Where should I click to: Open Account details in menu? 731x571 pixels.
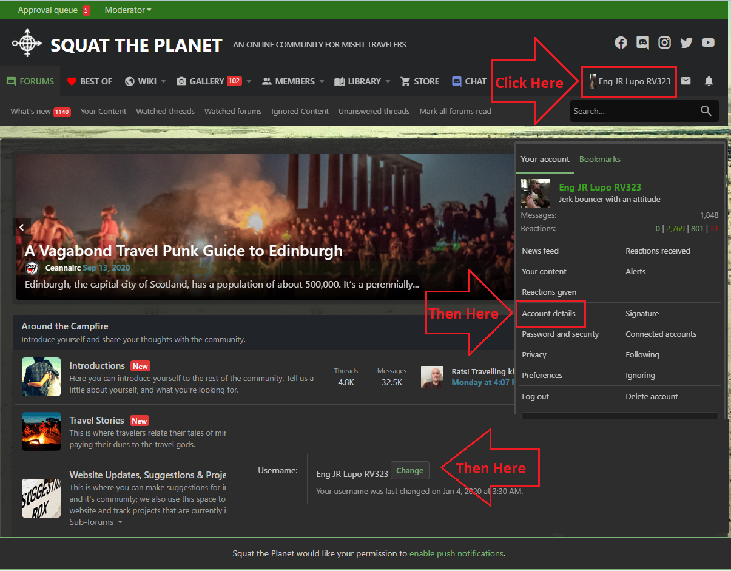point(548,313)
